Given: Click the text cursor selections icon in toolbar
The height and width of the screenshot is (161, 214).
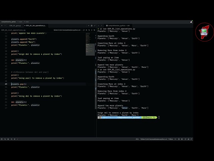Looking at the screenshot, I should tap(92, 30).
